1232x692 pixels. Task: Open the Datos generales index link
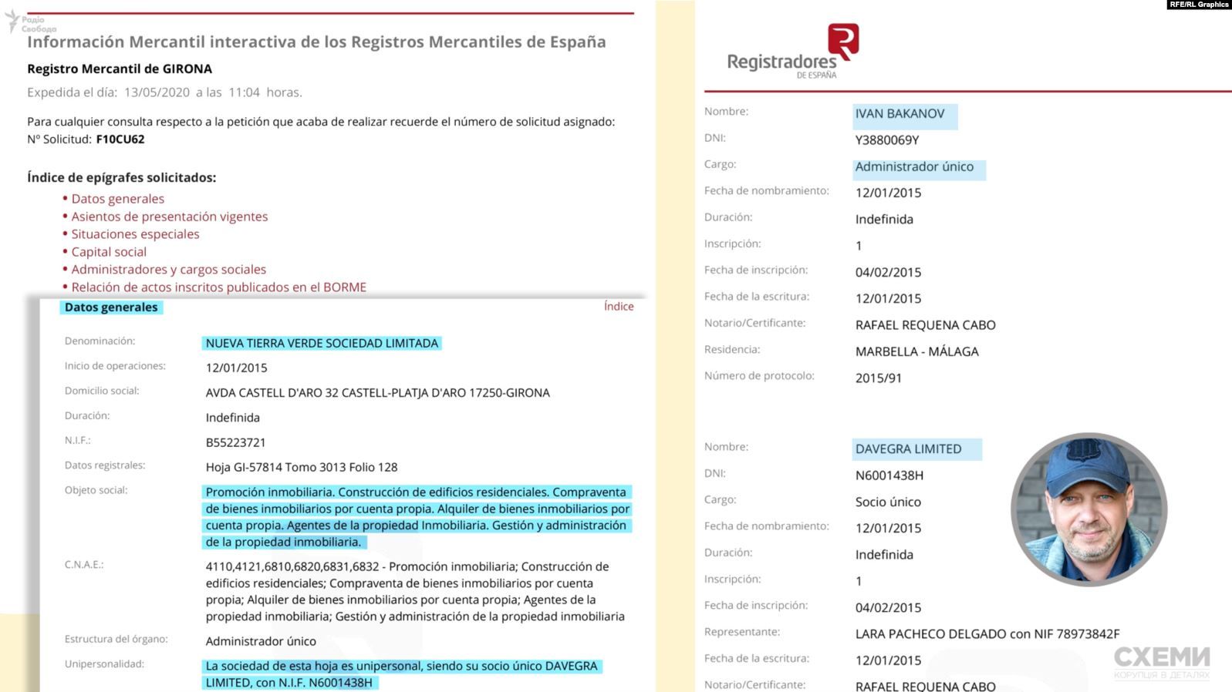point(117,199)
